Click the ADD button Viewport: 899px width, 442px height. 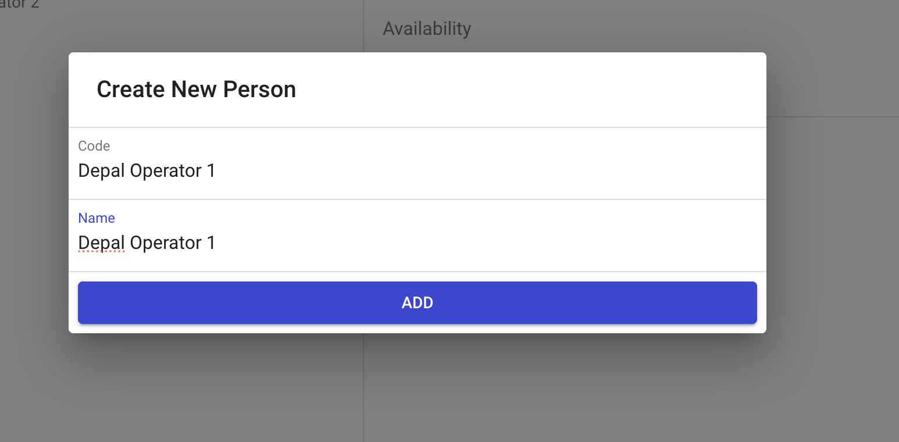point(417,302)
